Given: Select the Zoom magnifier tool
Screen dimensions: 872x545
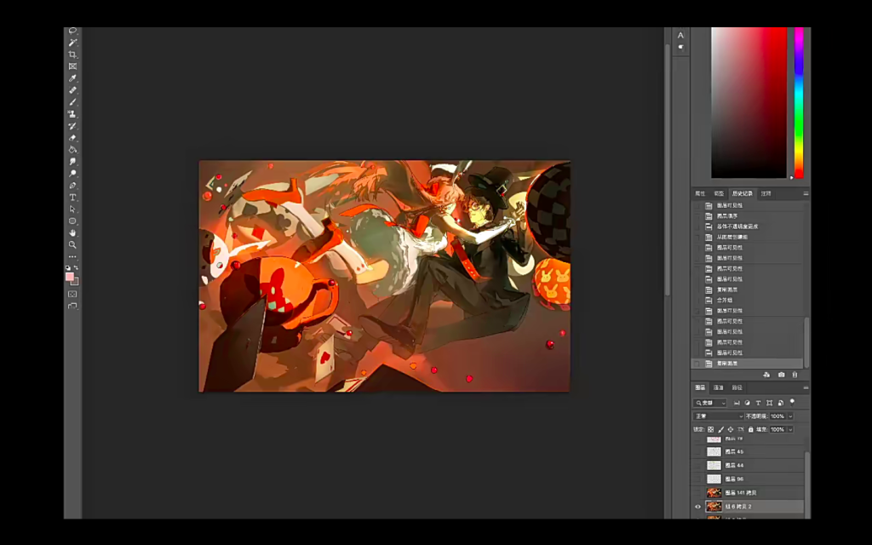Looking at the screenshot, I should [x=72, y=244].
